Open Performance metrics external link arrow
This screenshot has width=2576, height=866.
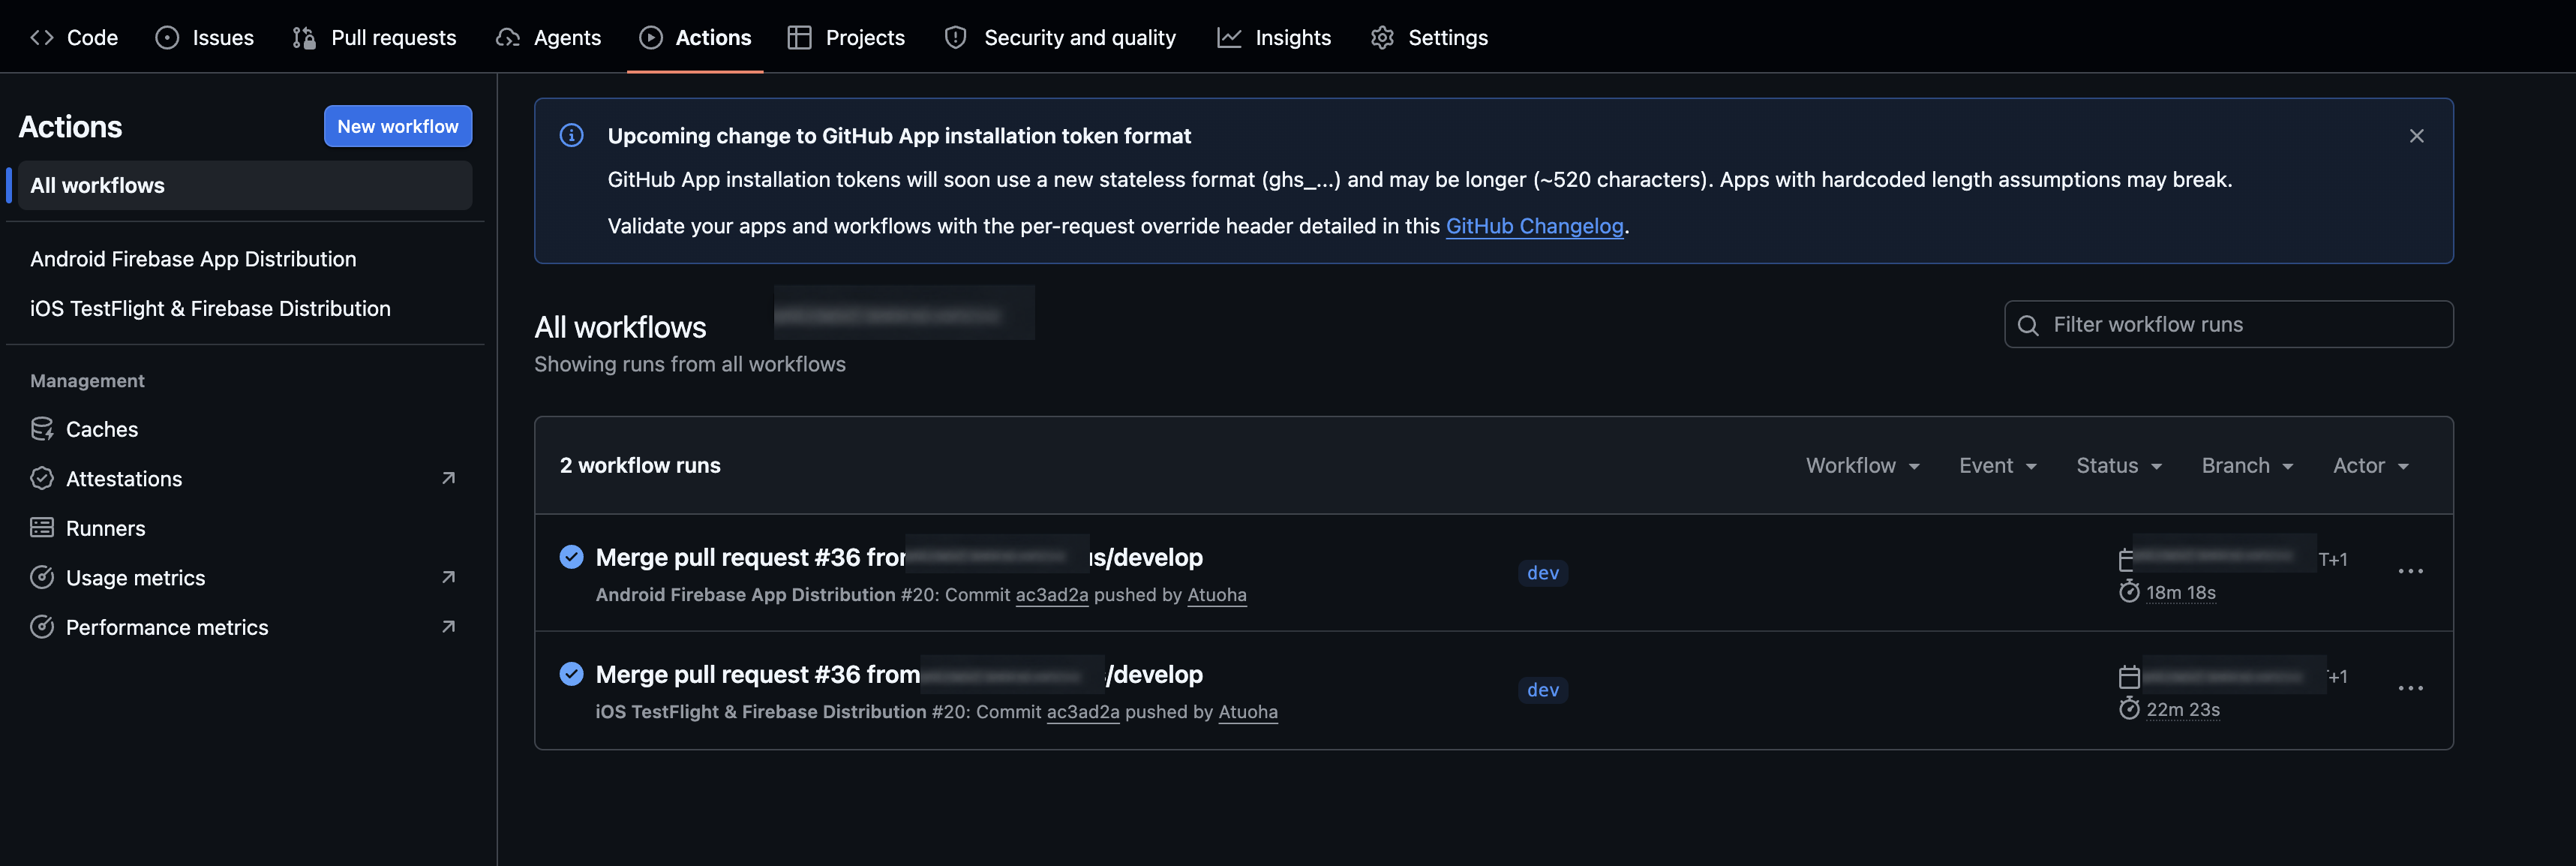(448, 627)
